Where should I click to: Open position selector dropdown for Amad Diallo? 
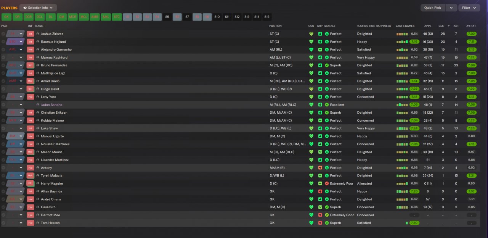21,81
